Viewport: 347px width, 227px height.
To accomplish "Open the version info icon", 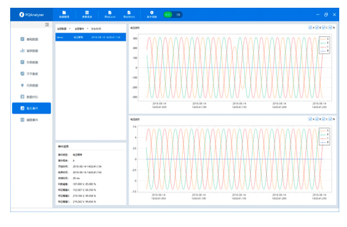I will pos(152,14).
